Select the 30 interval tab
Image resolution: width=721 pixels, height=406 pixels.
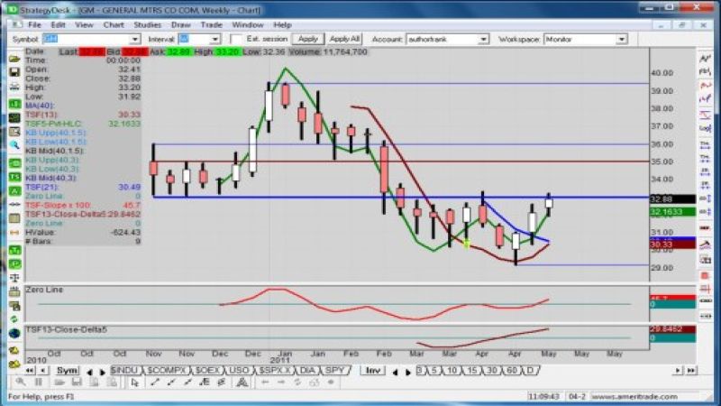[x=494, y=371]
